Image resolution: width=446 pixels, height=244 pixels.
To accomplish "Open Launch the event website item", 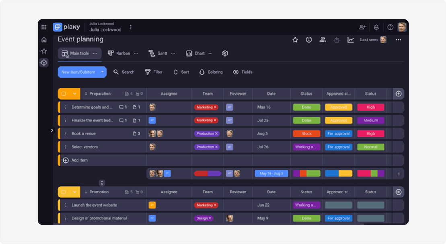I will pos(94,205).
